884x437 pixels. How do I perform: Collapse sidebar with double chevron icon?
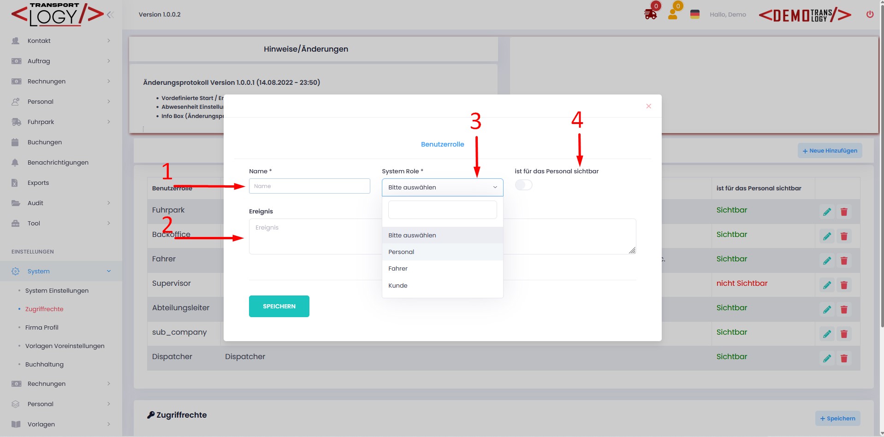[x=110, y=15]
